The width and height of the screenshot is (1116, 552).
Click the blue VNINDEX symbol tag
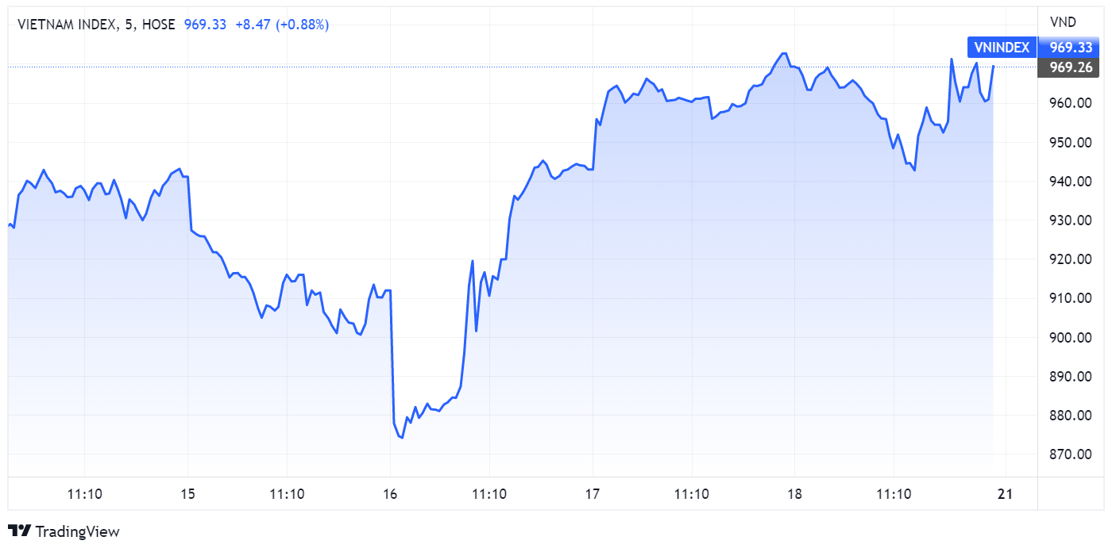pyautogui.click(x=1002, y=48)
